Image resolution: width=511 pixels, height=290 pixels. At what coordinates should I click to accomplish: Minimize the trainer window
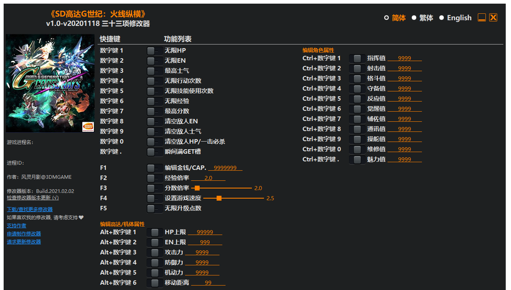point(482,17)
